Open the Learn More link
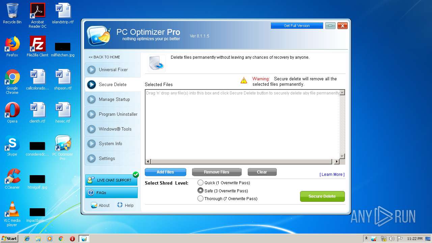 tap(332, 174)
